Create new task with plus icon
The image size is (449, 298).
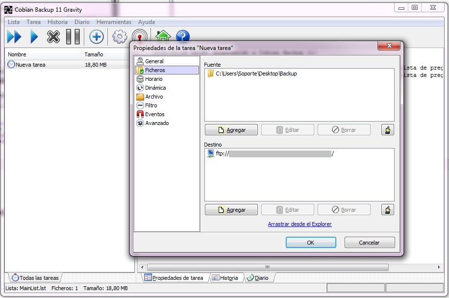click(96, 37)
